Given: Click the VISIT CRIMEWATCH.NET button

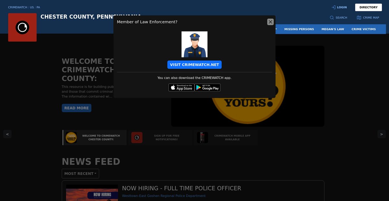Looking at the screenshot, I should [x=194, y=65].
